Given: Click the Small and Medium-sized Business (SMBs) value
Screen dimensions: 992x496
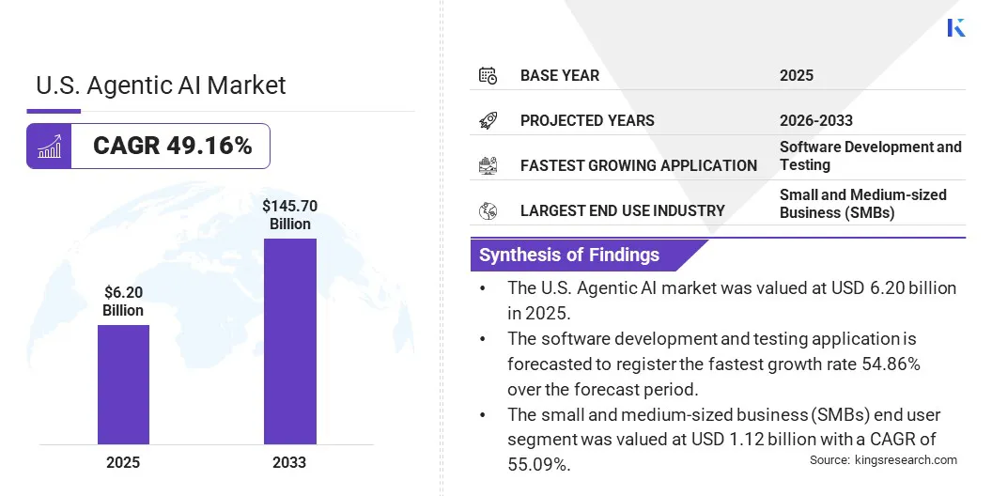Looking at the screenshot, I should [x=863, y=204].
